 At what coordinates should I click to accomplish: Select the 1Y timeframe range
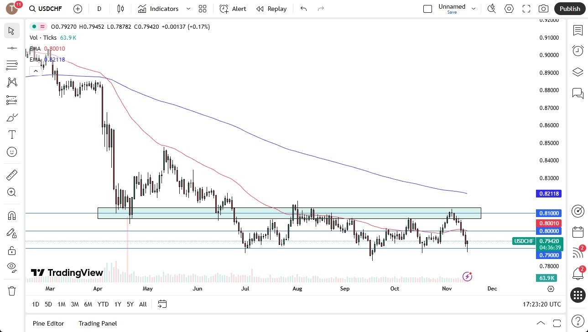pyautogui.click(x=117, y=304)
